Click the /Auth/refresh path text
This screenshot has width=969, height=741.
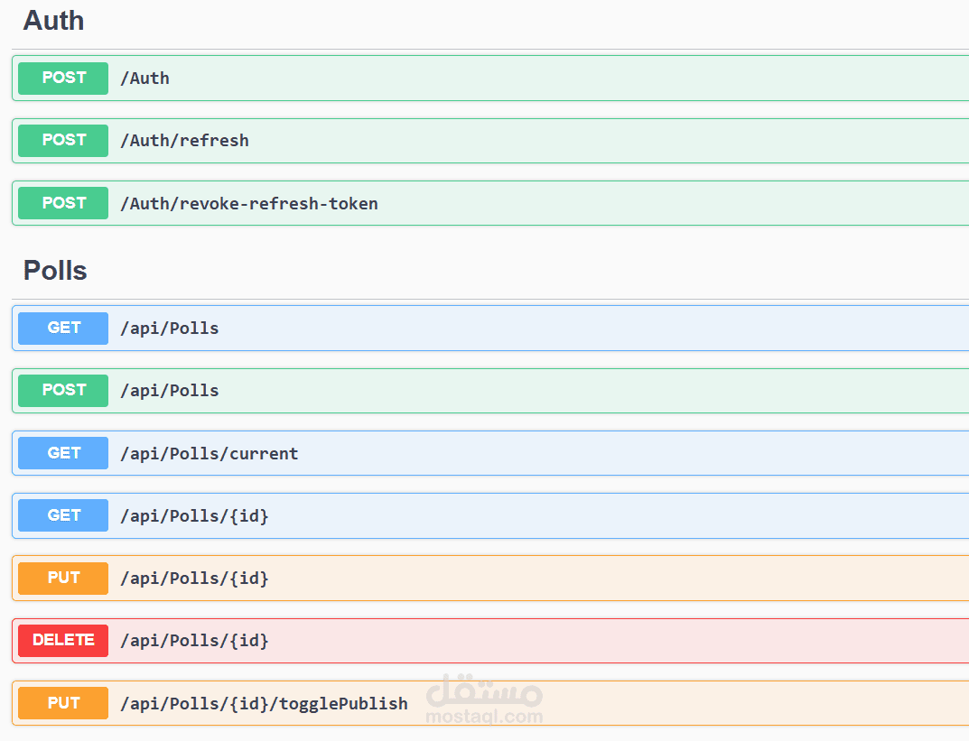pos(184,141)
